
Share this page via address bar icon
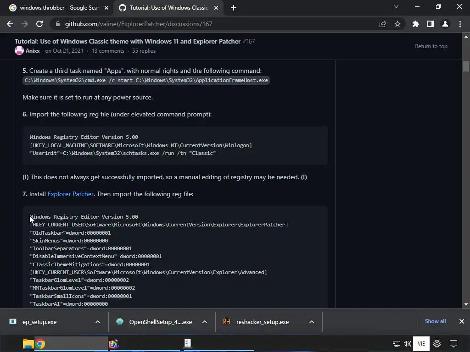coord(383,24)
